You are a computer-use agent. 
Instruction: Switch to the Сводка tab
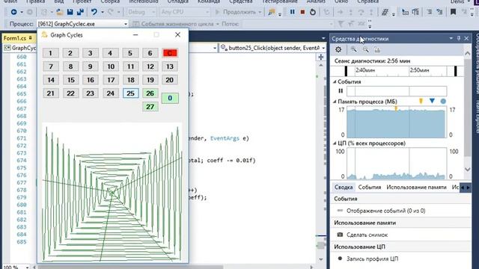pyautogui.click(x=344, y=188)
